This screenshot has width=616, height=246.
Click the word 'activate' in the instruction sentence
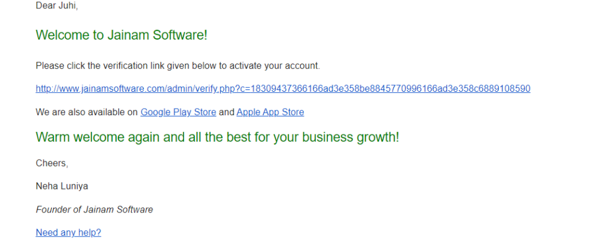(246, 66)
